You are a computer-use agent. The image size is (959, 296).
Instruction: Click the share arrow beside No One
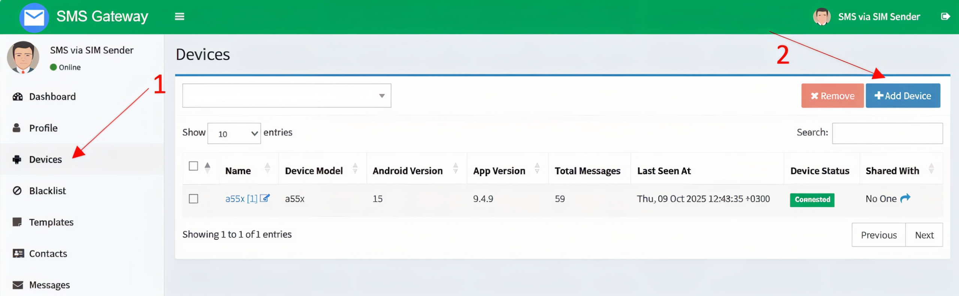[905, 198]
